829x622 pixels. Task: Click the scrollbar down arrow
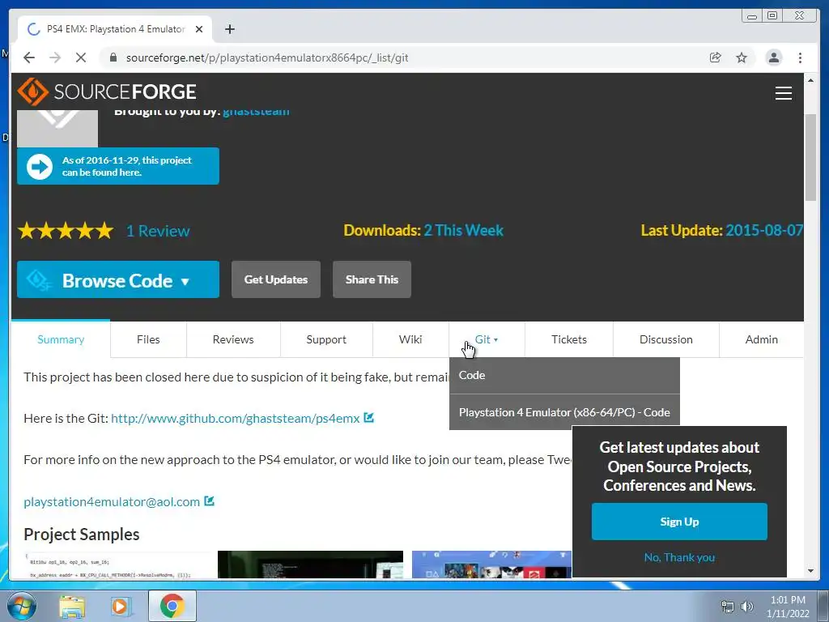810,571
